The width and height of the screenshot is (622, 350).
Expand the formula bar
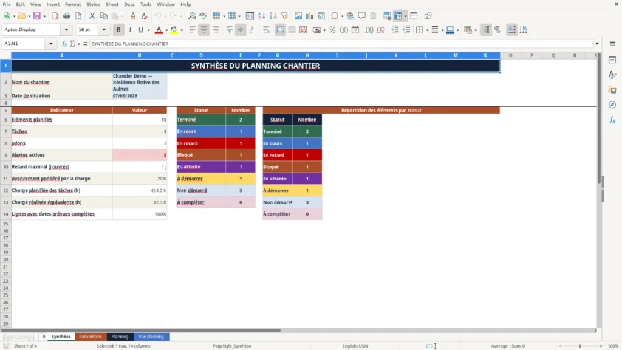pos(597,44)
